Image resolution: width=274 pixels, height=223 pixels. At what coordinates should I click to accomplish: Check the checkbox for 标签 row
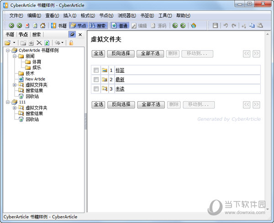pos(96,70)
